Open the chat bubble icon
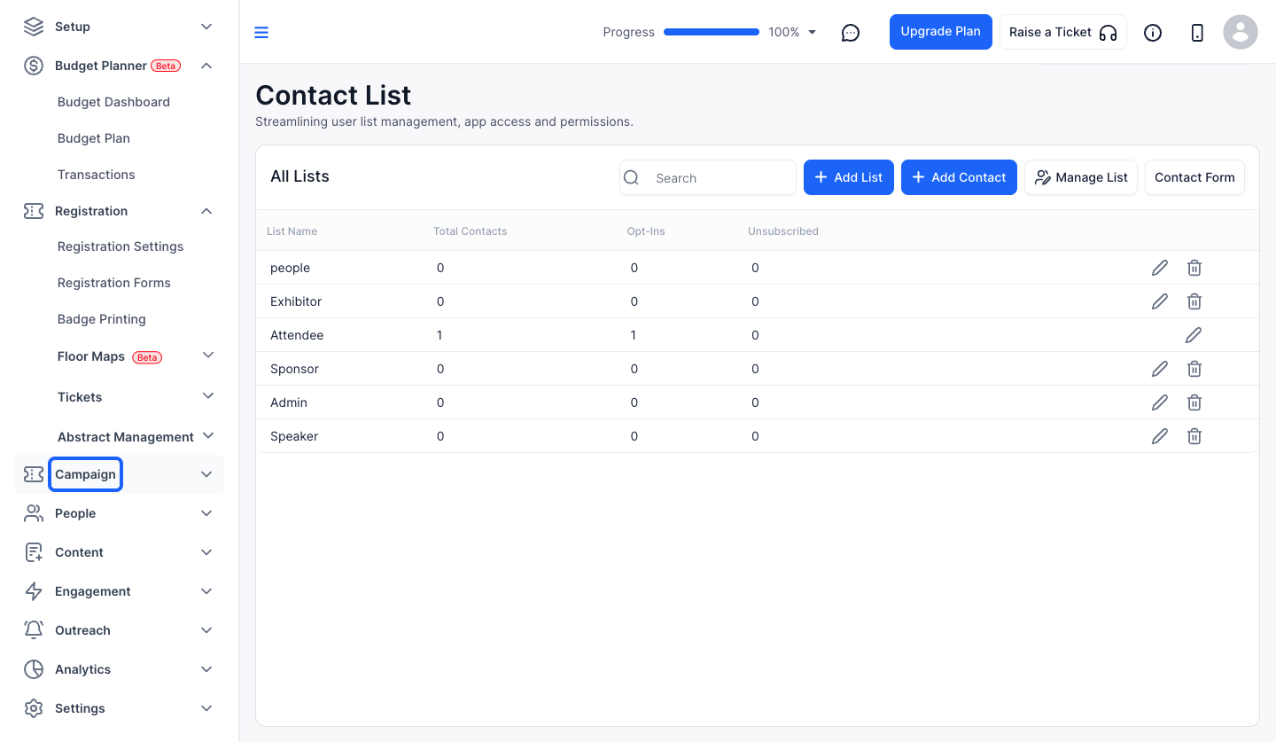Image resolution: width=1276 pixels, height=742 pixels. click(x=851, y=33)
